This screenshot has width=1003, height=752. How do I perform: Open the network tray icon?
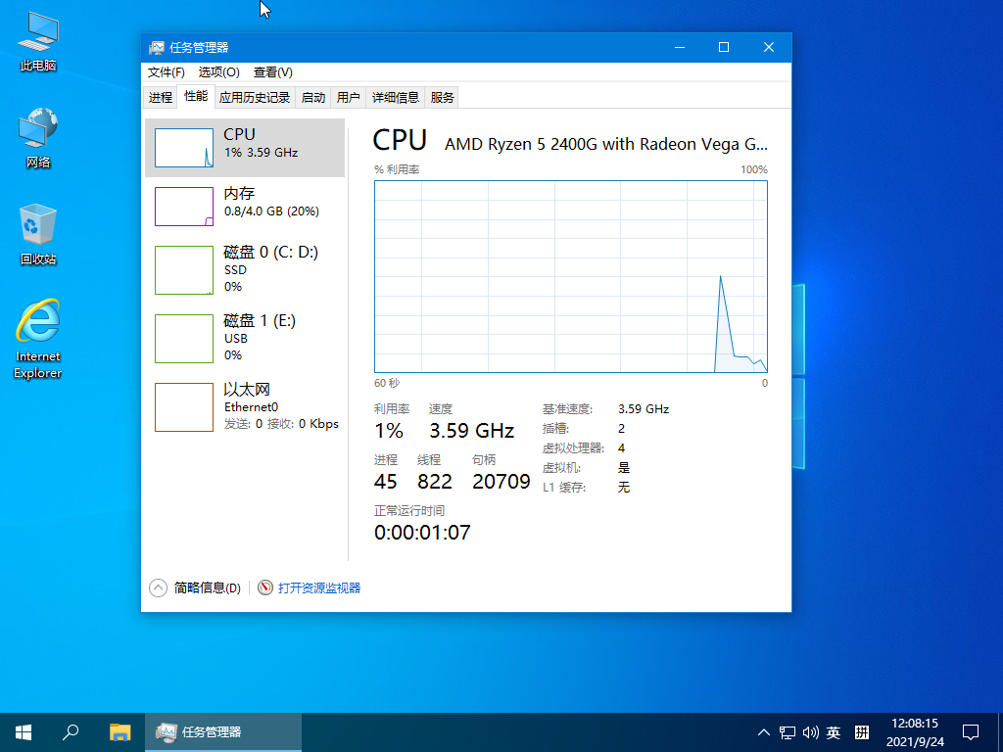pos(788,732)
